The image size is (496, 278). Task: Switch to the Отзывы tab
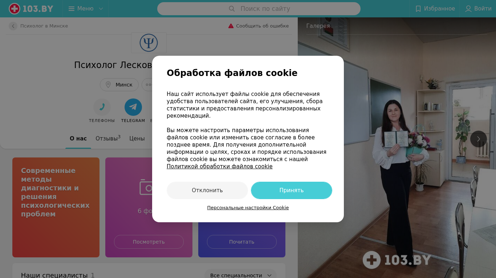[x=108, y=138]
